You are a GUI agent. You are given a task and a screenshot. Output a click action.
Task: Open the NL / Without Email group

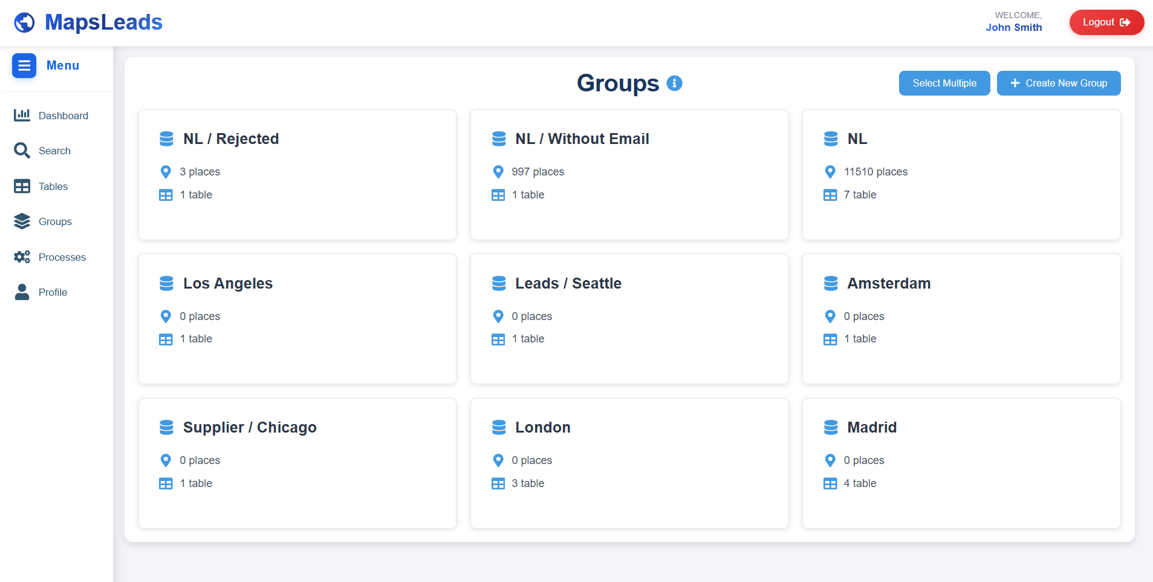pyautogui.click(x=629, y=175)
